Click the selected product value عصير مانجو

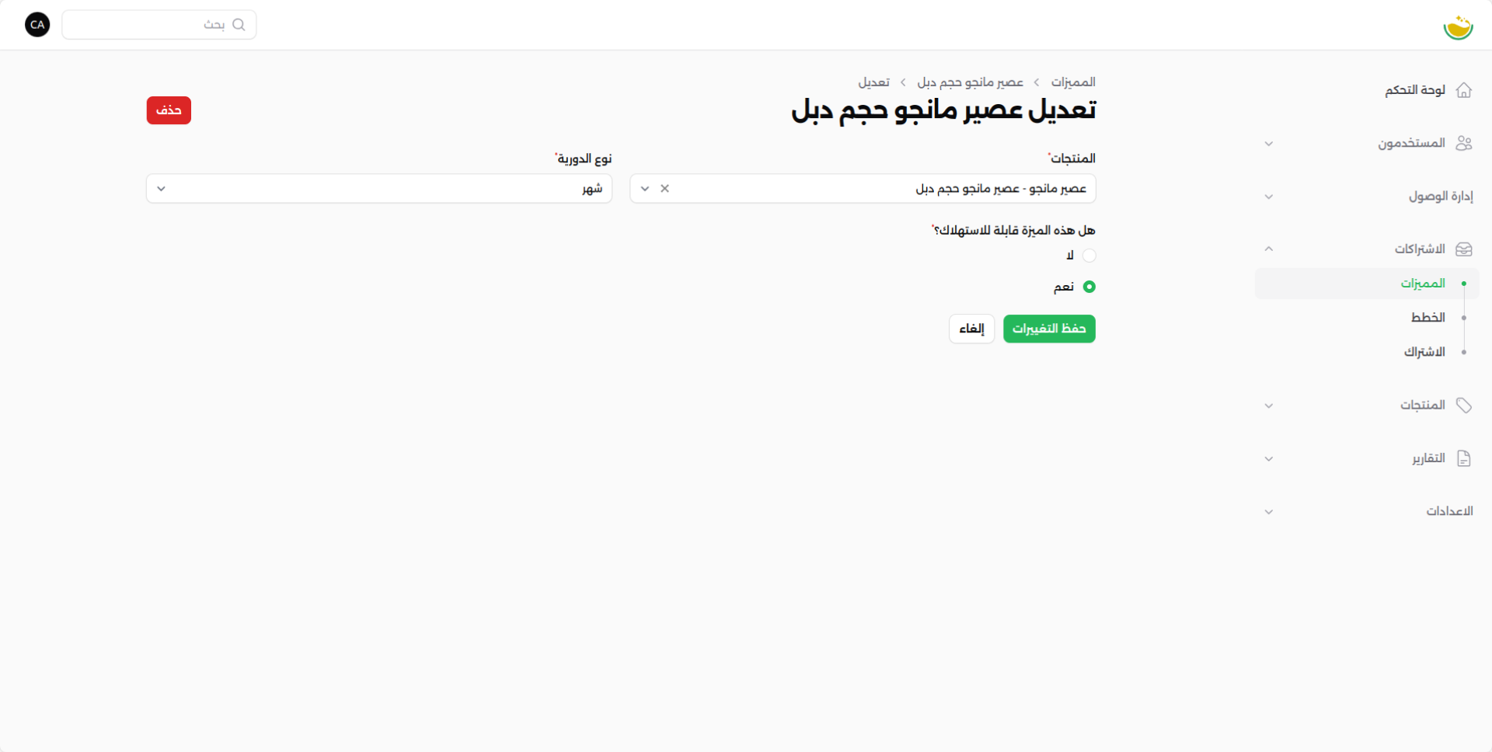click(1001, 189)
